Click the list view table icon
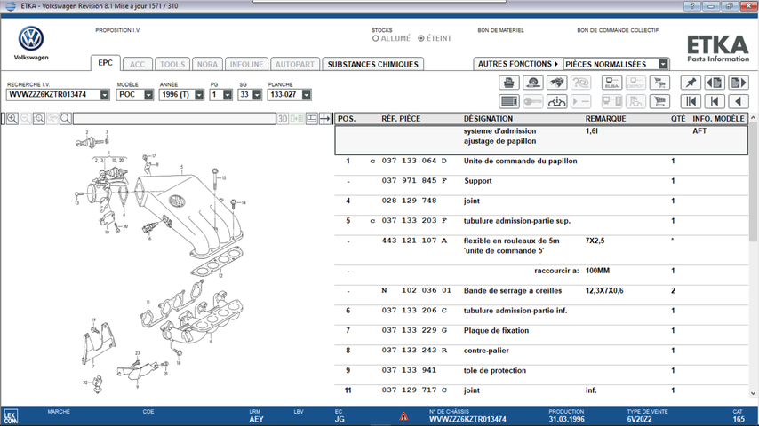The width and height of the screenshot is (759, 426). tap(508, 101)
